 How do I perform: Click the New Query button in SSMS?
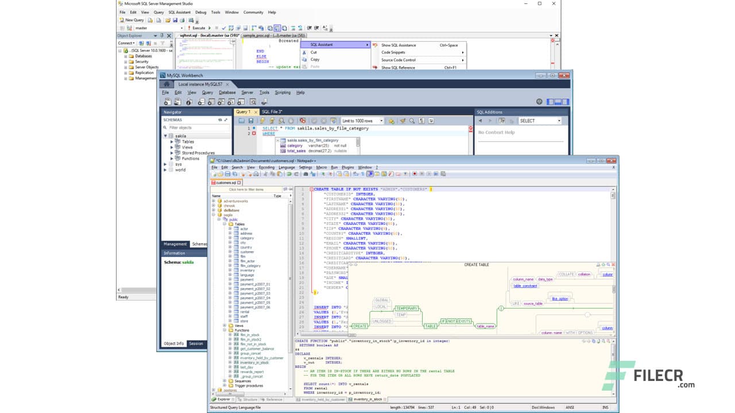[x=133, y=20]
